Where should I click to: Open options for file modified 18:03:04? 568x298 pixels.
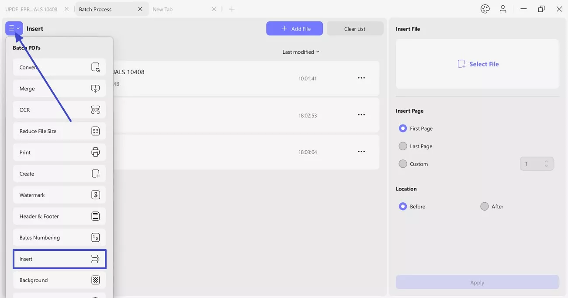click(361, 152)
